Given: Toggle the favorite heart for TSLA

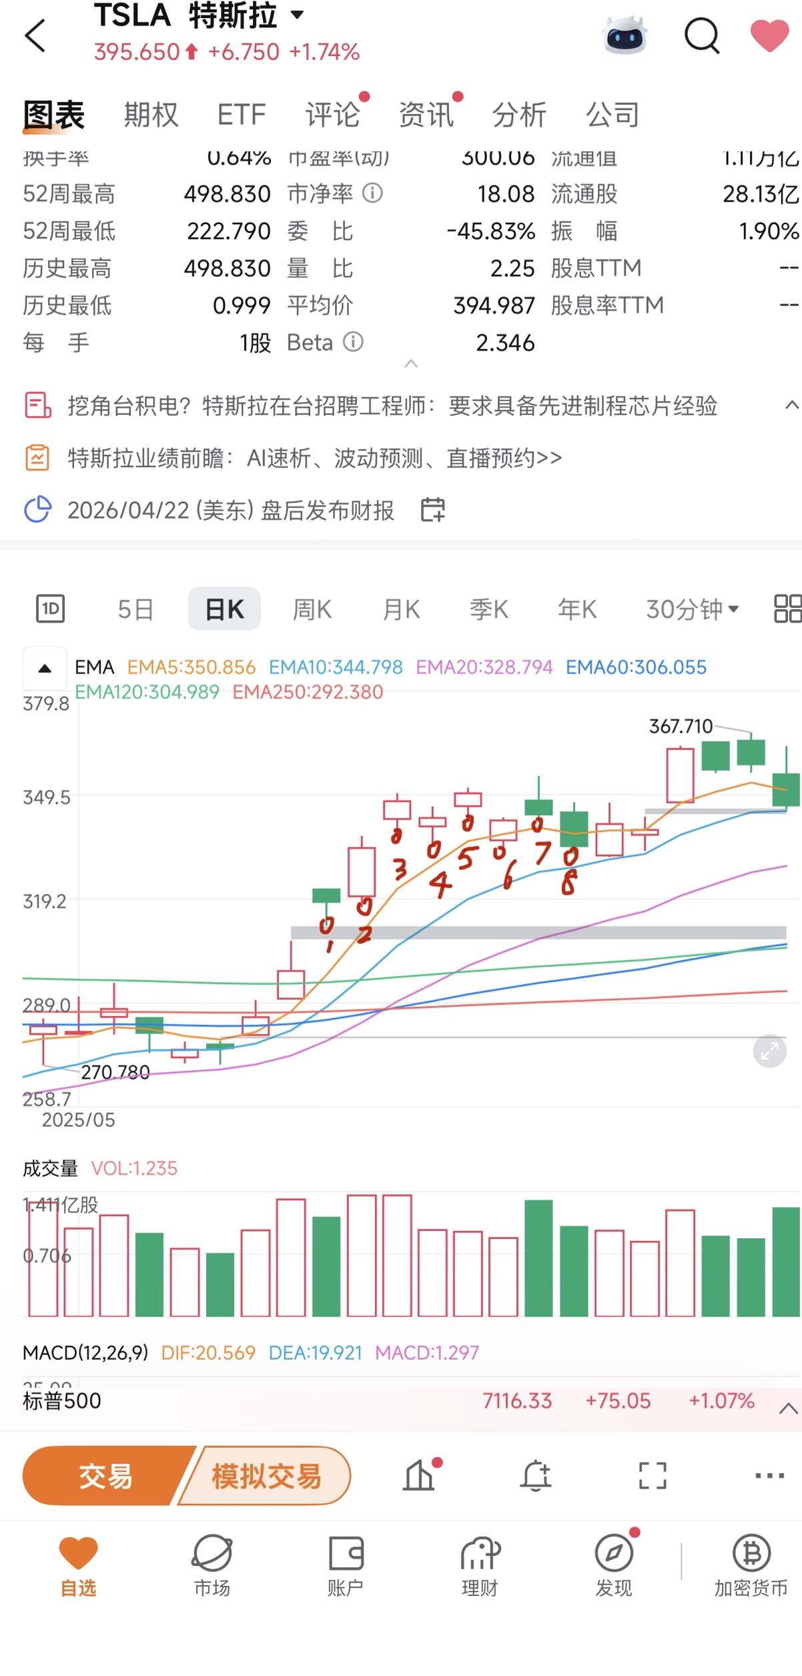Looking at the screenshot, I should [x=769, y=35].
